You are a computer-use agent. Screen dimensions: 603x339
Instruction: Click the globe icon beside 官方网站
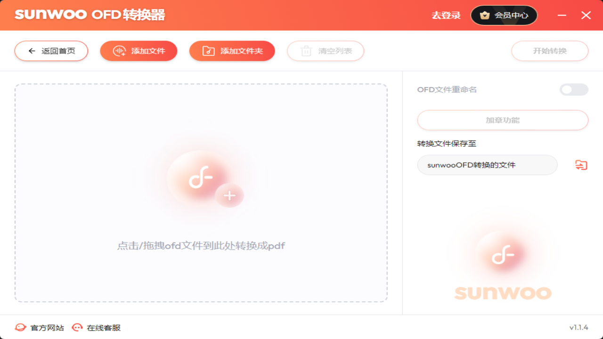coord(20,327)
